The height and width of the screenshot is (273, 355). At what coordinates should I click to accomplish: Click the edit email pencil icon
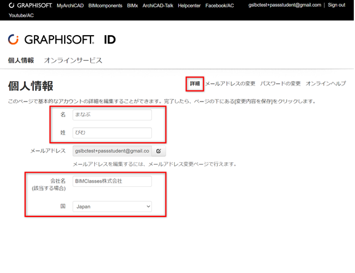tap(159, 151)
